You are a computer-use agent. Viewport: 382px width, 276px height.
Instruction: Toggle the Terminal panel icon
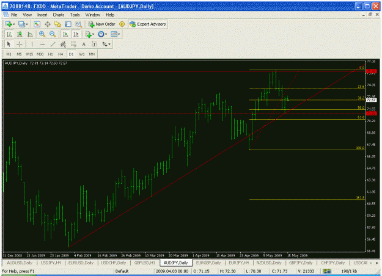(68, 24)
